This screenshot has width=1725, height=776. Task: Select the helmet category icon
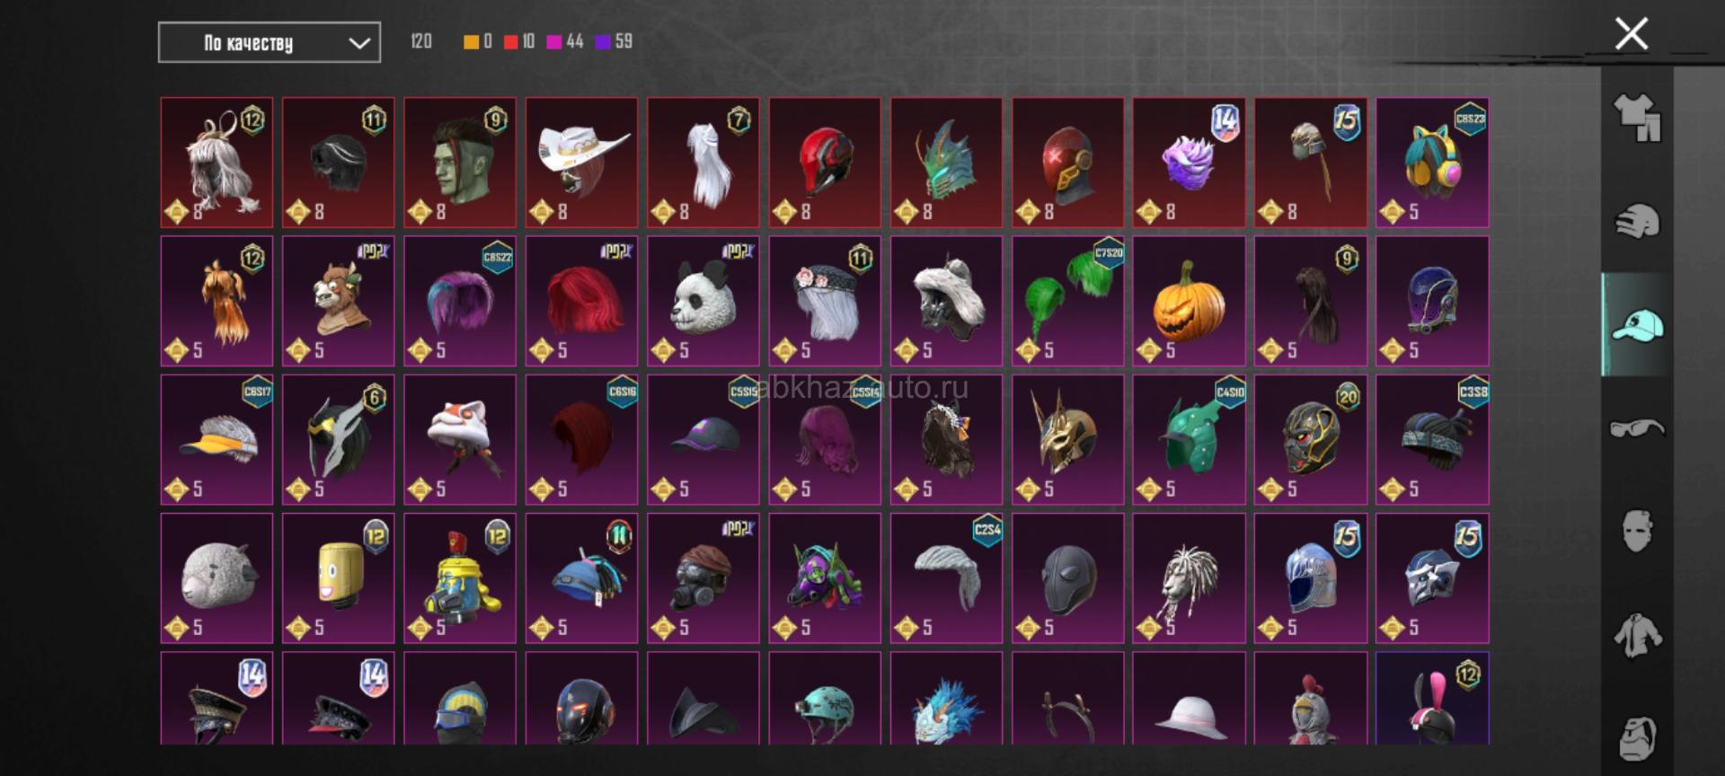point(1637,221)
